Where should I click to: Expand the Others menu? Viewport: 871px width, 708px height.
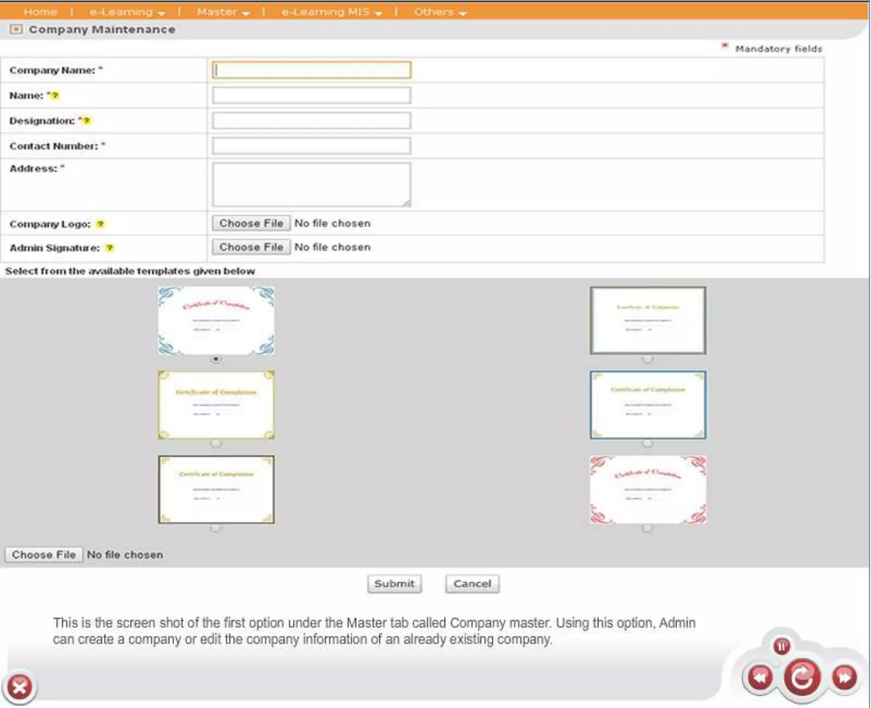coord(440,12)
